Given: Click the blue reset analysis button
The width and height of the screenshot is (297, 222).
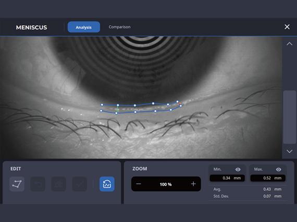Looking at the screenshot, I should 107,184.
